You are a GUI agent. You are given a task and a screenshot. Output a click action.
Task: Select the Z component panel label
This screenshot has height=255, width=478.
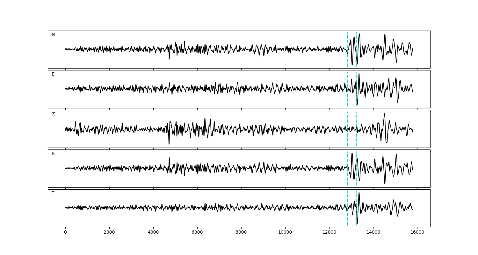click(53, 114)
